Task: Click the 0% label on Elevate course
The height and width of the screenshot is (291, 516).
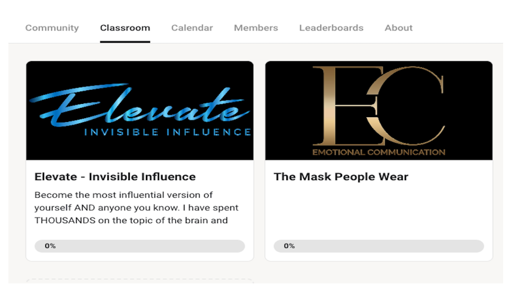Action: (50, 246)
